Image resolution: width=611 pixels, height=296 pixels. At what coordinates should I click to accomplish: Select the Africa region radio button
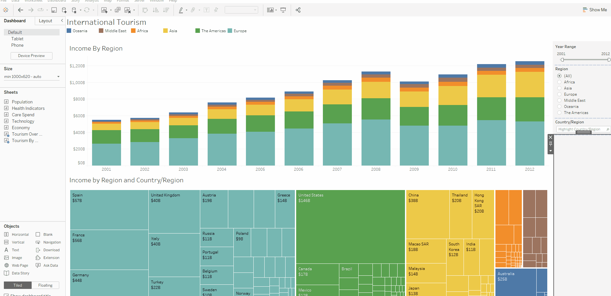click(x=559, y=82)
